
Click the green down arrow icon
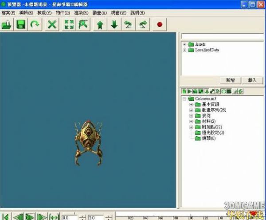click(x=114, y=24)
